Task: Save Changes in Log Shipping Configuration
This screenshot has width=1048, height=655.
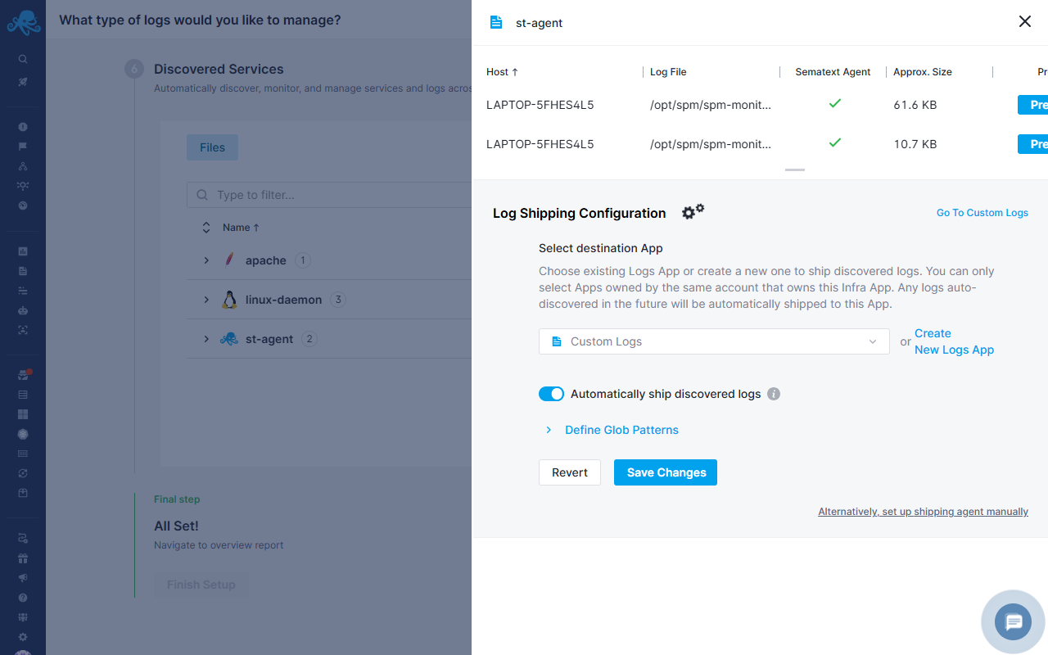Action: (x=665, y=472)
